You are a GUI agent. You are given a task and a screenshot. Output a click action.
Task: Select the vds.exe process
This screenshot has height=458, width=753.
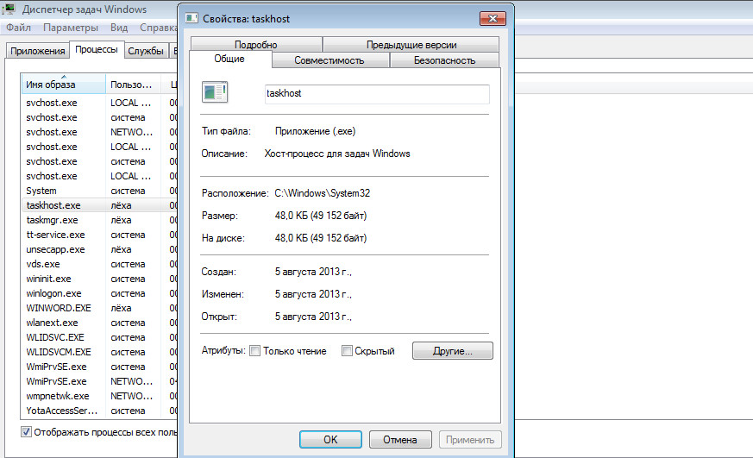(x=99, y=264)
